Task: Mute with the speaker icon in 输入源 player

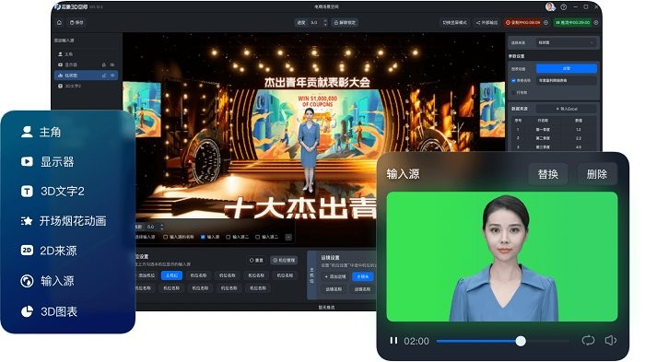Action: pos(610,340)
